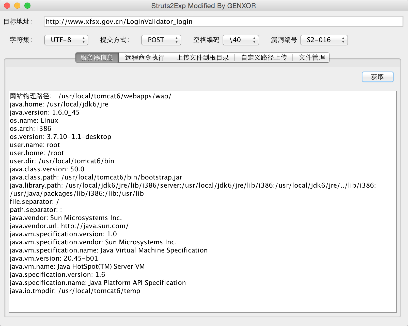Click the 获取 button
The width and height of the screenshot is (408, 326).
click(378, 77)
